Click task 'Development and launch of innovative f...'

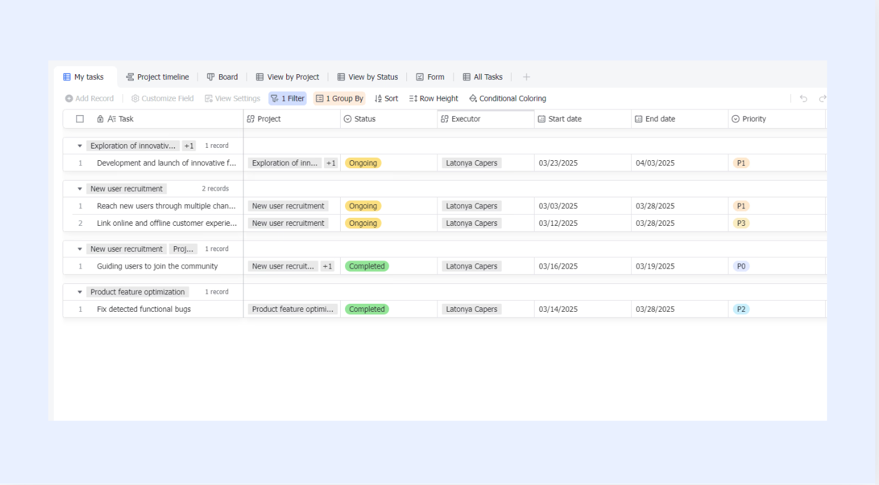pos(167,163)
